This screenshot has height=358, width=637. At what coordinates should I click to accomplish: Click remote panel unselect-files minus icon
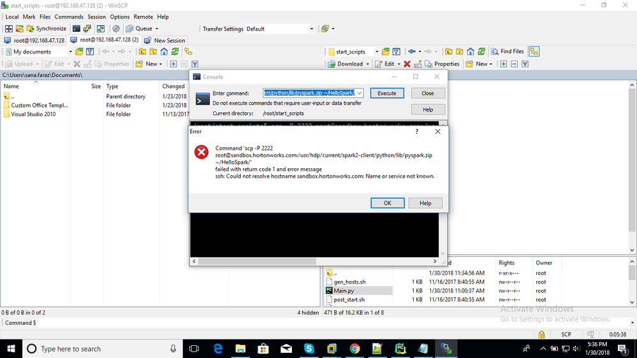515,64
